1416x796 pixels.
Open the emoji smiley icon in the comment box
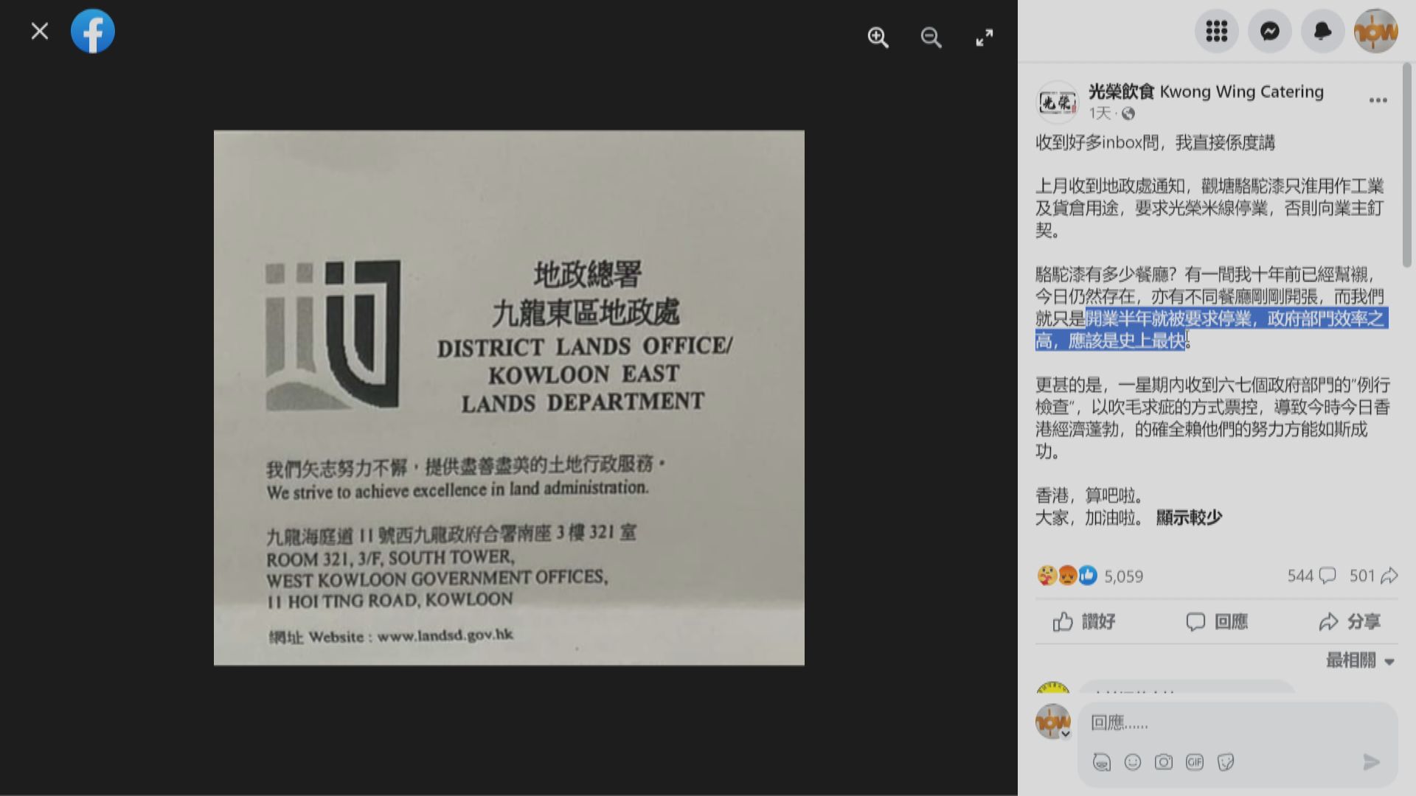(1133, 762)
